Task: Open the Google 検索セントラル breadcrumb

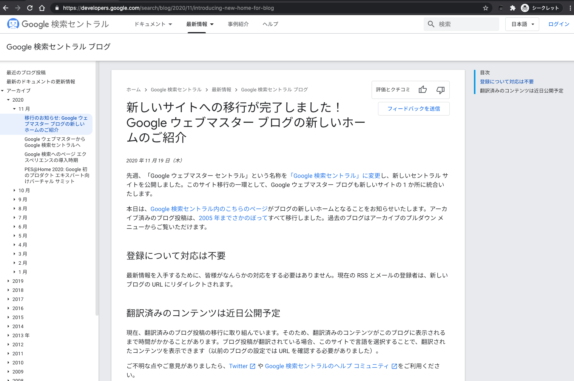Action: click(176, 89)
